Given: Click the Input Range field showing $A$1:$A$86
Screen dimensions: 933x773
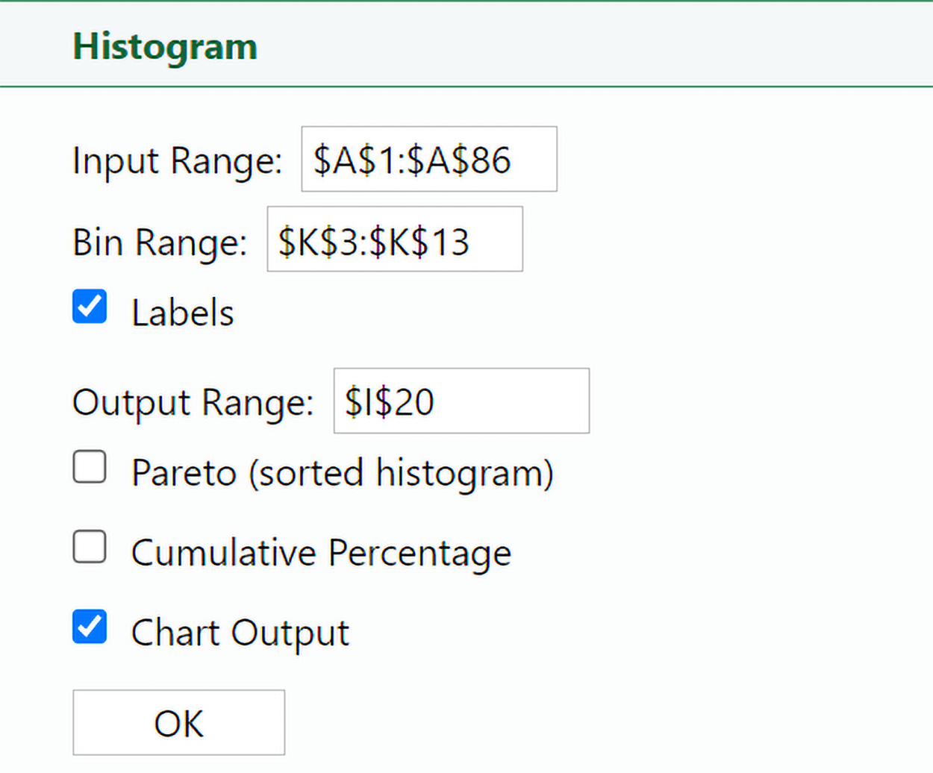Looking at the screenshot, I should (x=428, y=158).
